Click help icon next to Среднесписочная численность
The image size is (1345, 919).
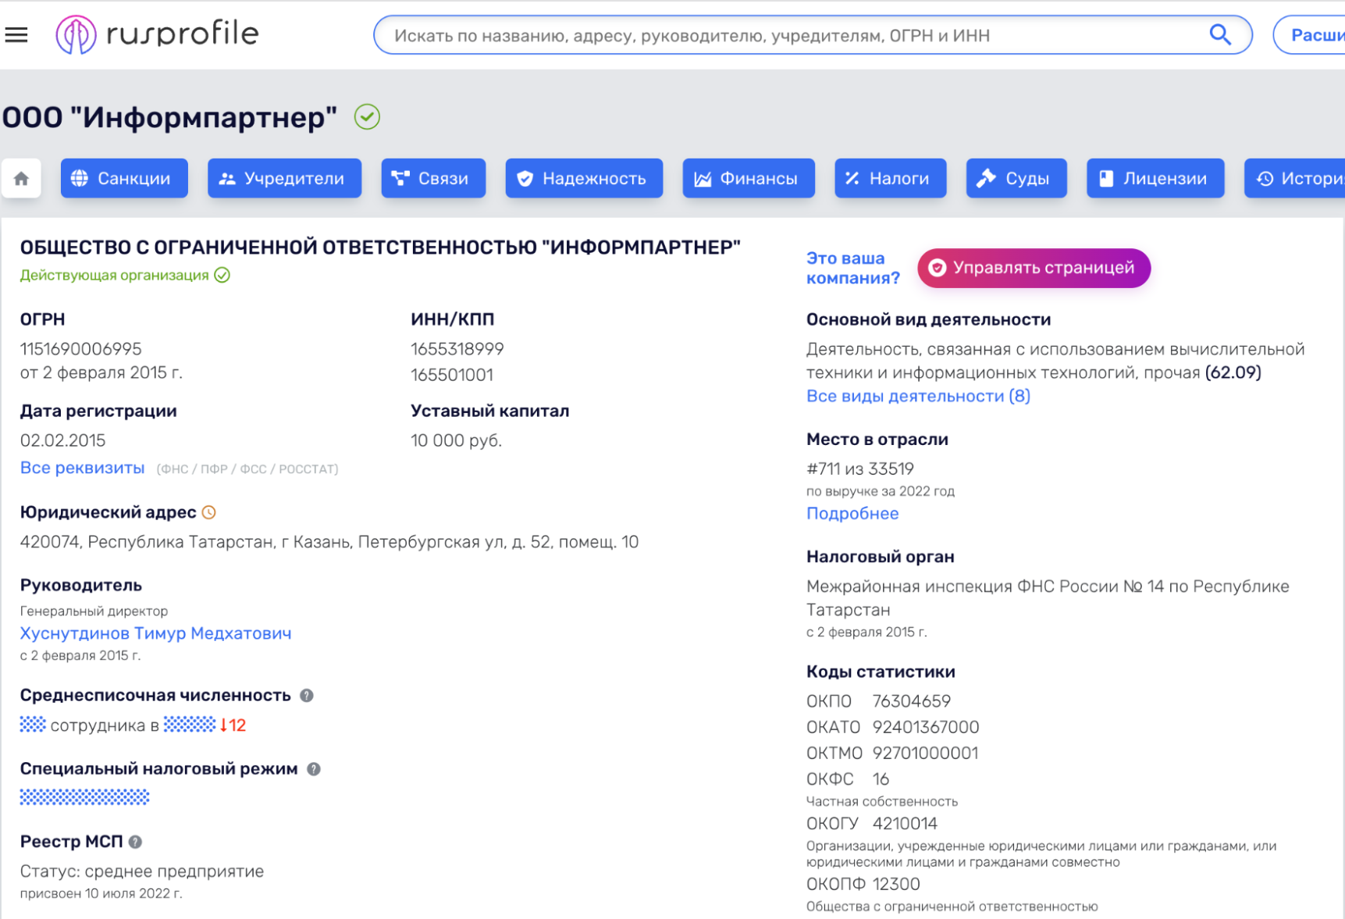307,696
